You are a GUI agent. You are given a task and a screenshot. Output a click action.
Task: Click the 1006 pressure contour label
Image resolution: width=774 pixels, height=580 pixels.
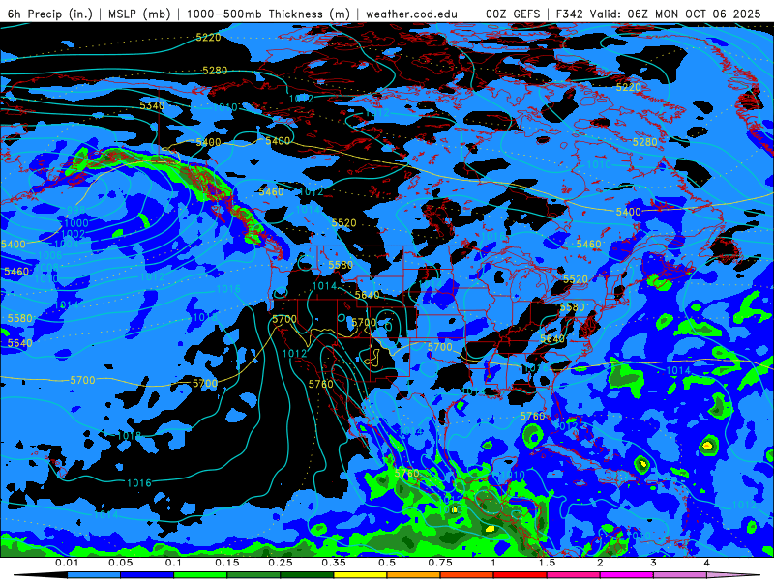coord(50,255)
